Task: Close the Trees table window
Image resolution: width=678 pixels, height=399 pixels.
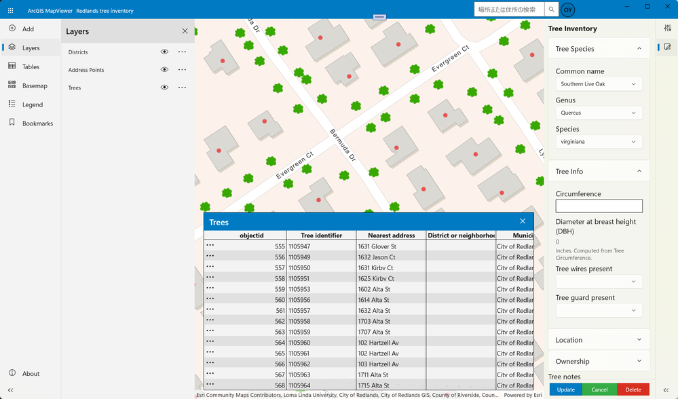Action: 523,221
